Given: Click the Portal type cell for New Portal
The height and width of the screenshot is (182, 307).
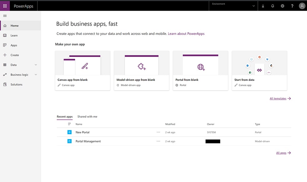Looking at the screenshot, I should pos(258,132).
